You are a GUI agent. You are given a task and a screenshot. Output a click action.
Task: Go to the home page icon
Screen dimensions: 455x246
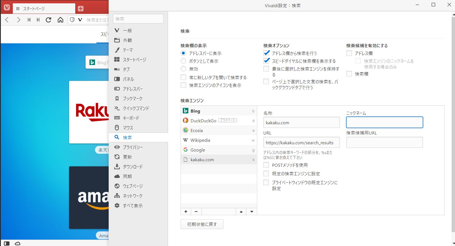click(60, 20)
